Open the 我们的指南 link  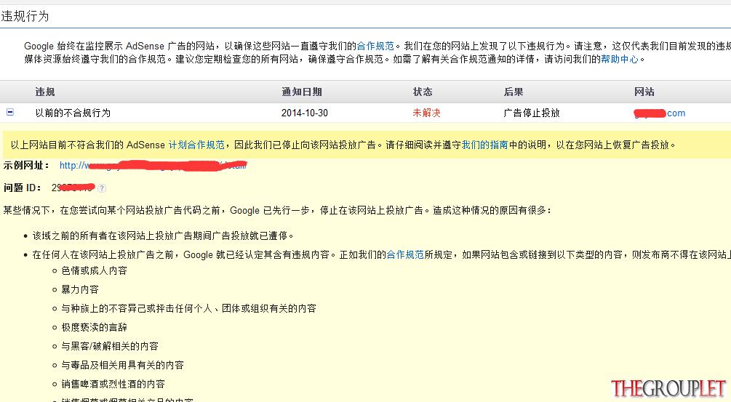(x=485, y=145)
